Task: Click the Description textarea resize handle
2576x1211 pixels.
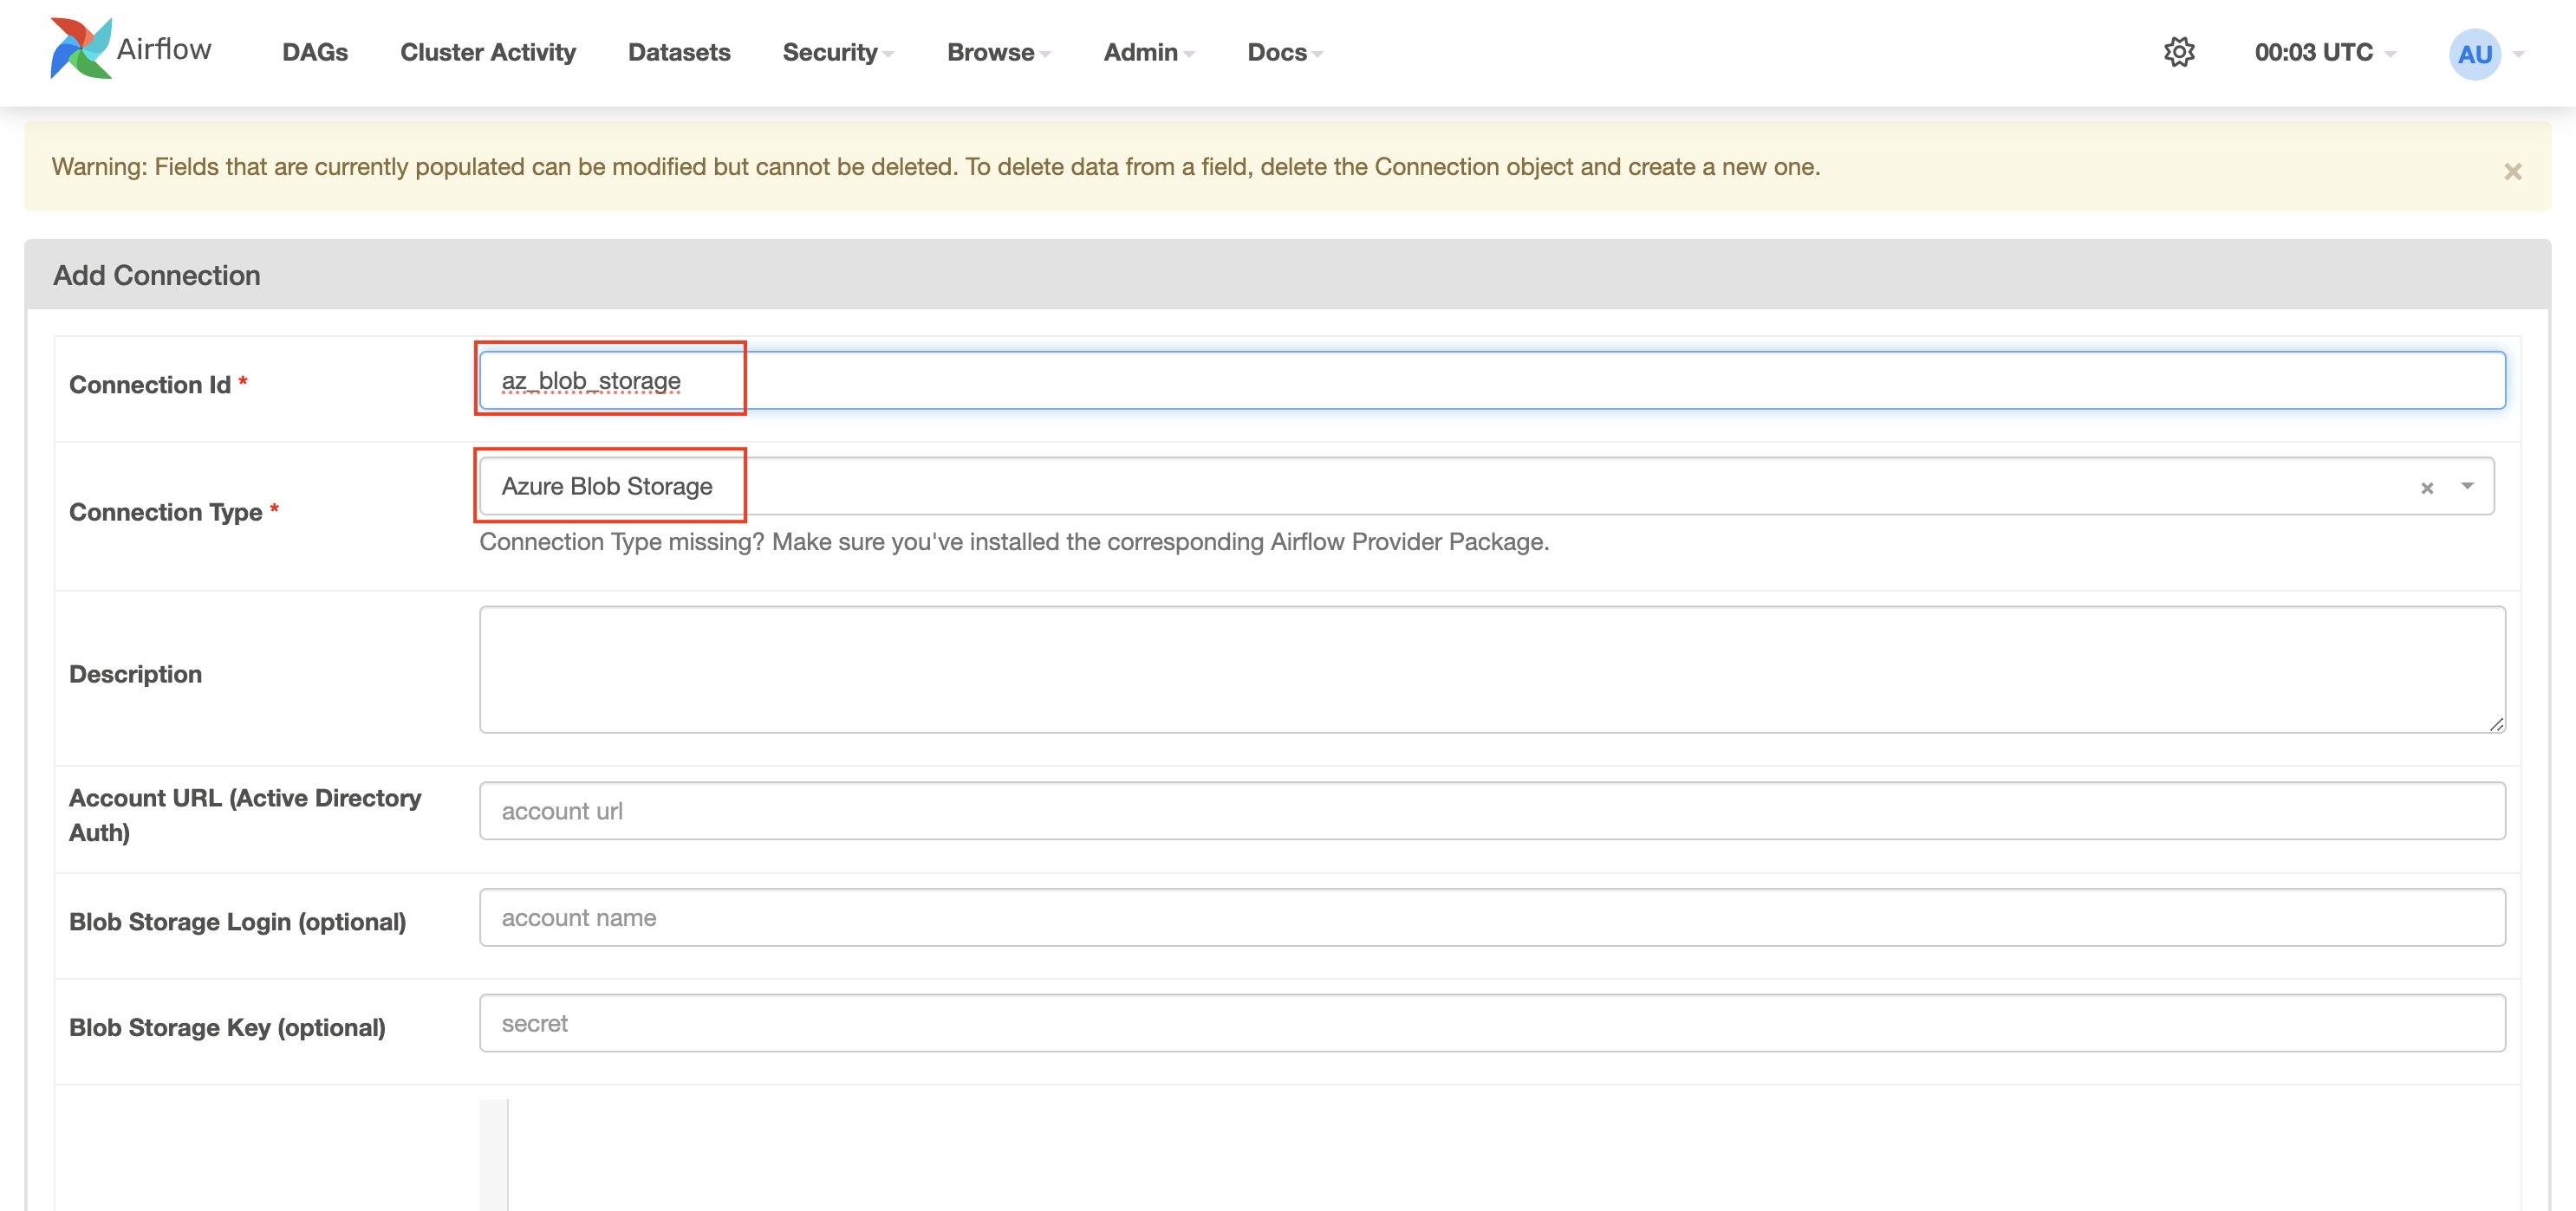Action: [x=2496, y=724]
